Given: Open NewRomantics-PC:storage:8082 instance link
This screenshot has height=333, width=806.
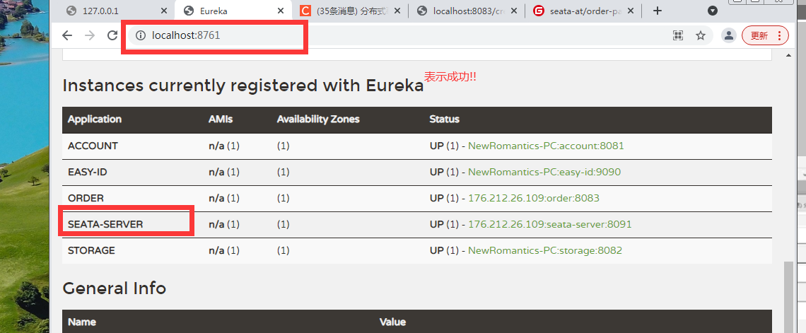Looking at the screenshot, I should coord(545,251).
